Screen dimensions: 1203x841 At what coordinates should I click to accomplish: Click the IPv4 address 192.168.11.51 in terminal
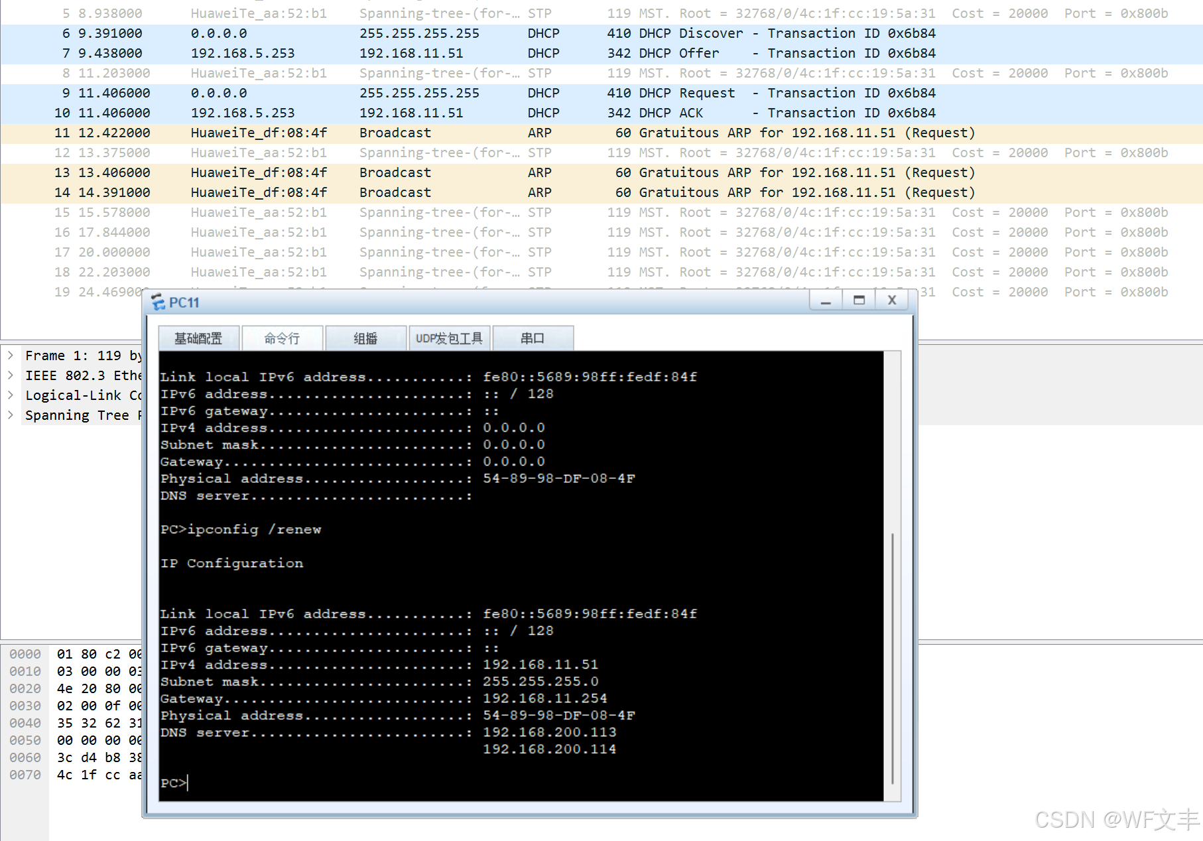tap(540, 665)
